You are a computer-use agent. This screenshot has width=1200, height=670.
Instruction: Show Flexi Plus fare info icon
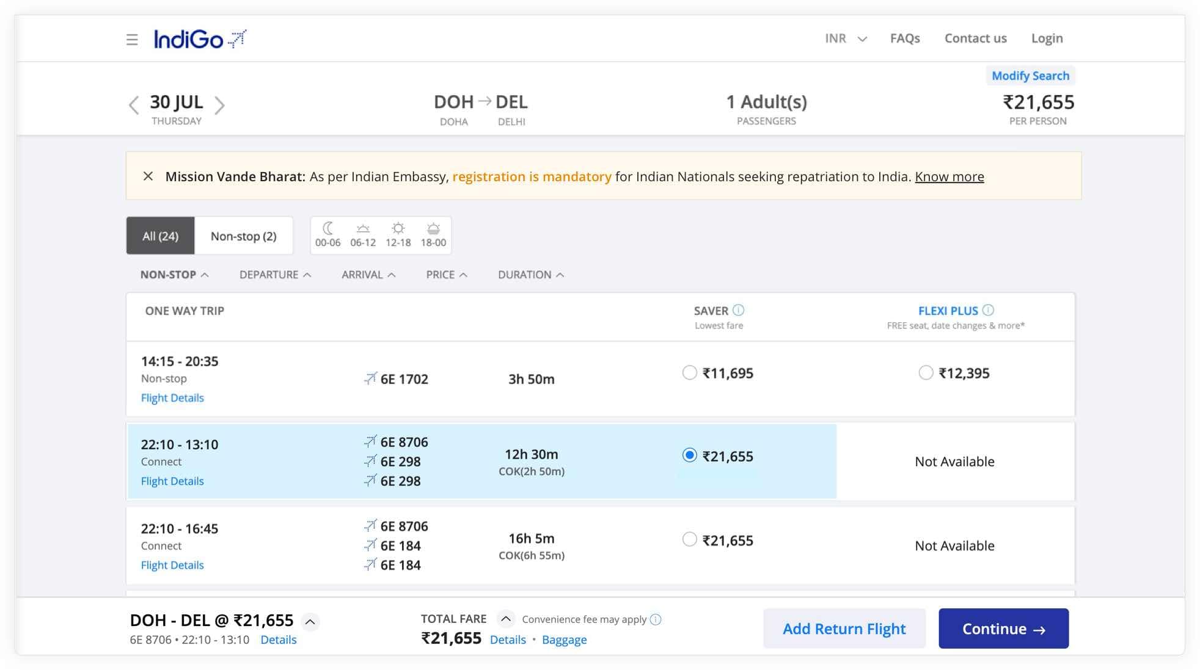pyautogui.click(x=988, y=310)
